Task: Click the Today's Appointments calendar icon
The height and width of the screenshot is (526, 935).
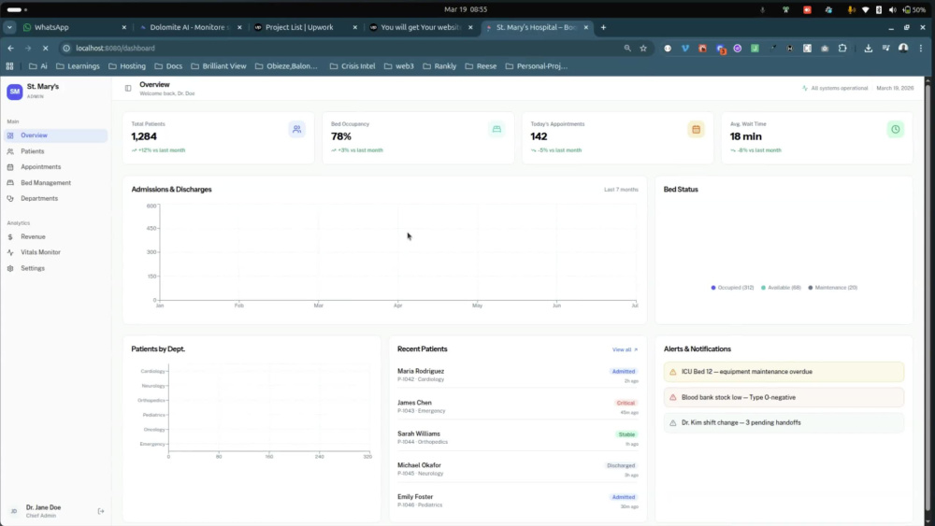Action: tap(696, 129)
